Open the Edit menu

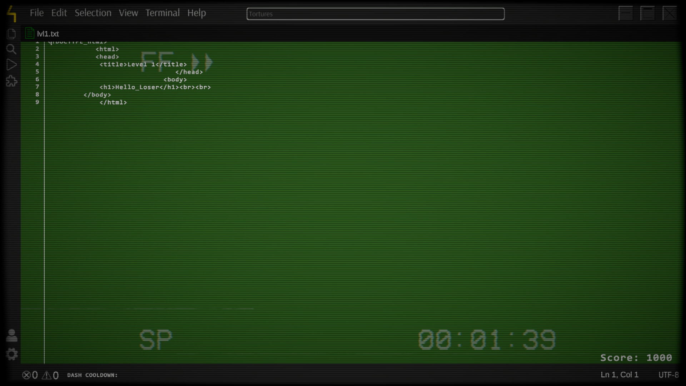point(59,13)
